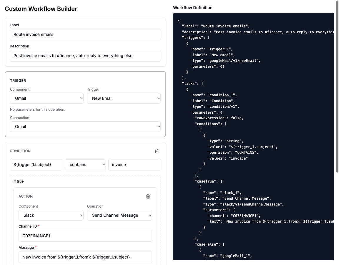339x265 pixels.
Task: Click the "caseTrue": [ JSON line
Action: point(208,181)
